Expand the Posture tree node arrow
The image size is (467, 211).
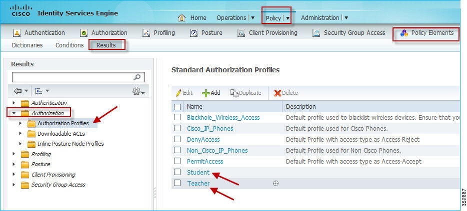[x=13, y=164]
